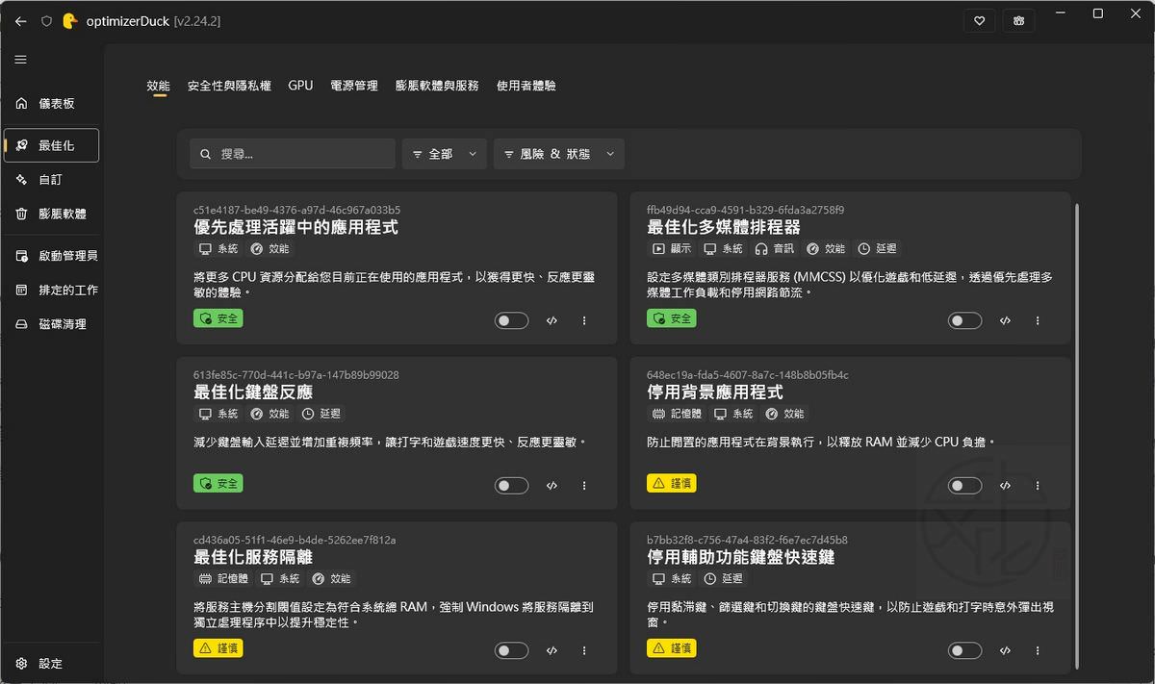
Task: Select 最佳化 in the sidebar
Action: 52,145
